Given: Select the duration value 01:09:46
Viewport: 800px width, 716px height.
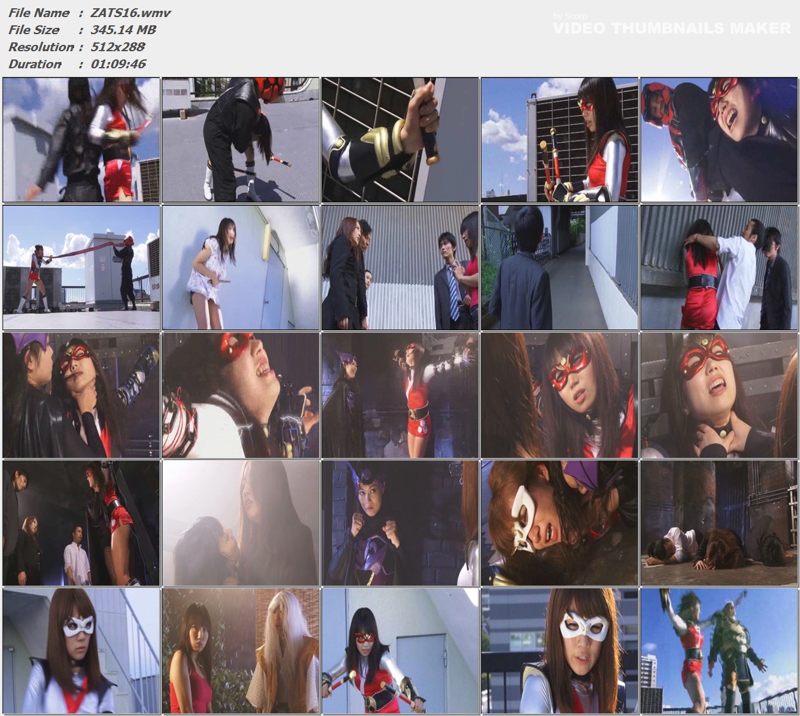Looking at the screenshot, I should coord(118,64).
